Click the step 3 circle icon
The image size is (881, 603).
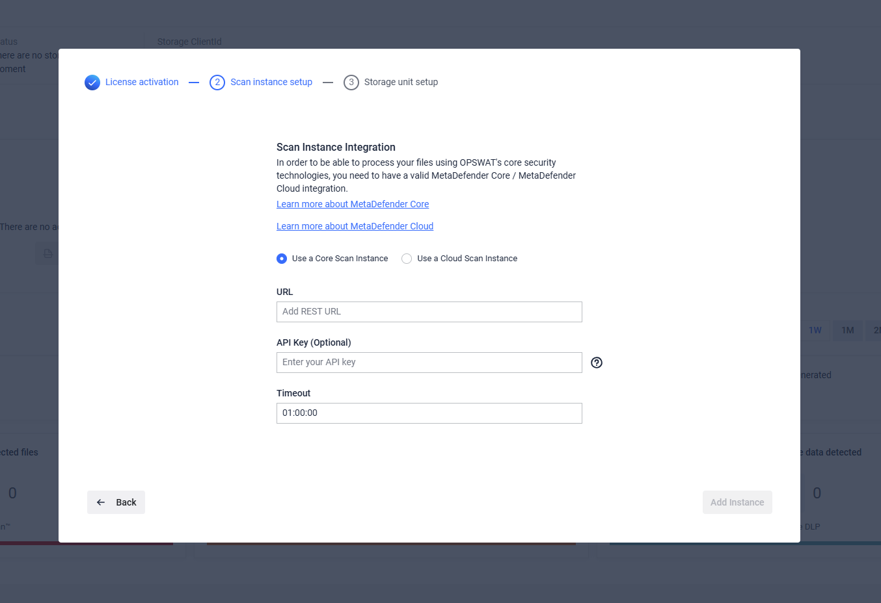[351, 83]
